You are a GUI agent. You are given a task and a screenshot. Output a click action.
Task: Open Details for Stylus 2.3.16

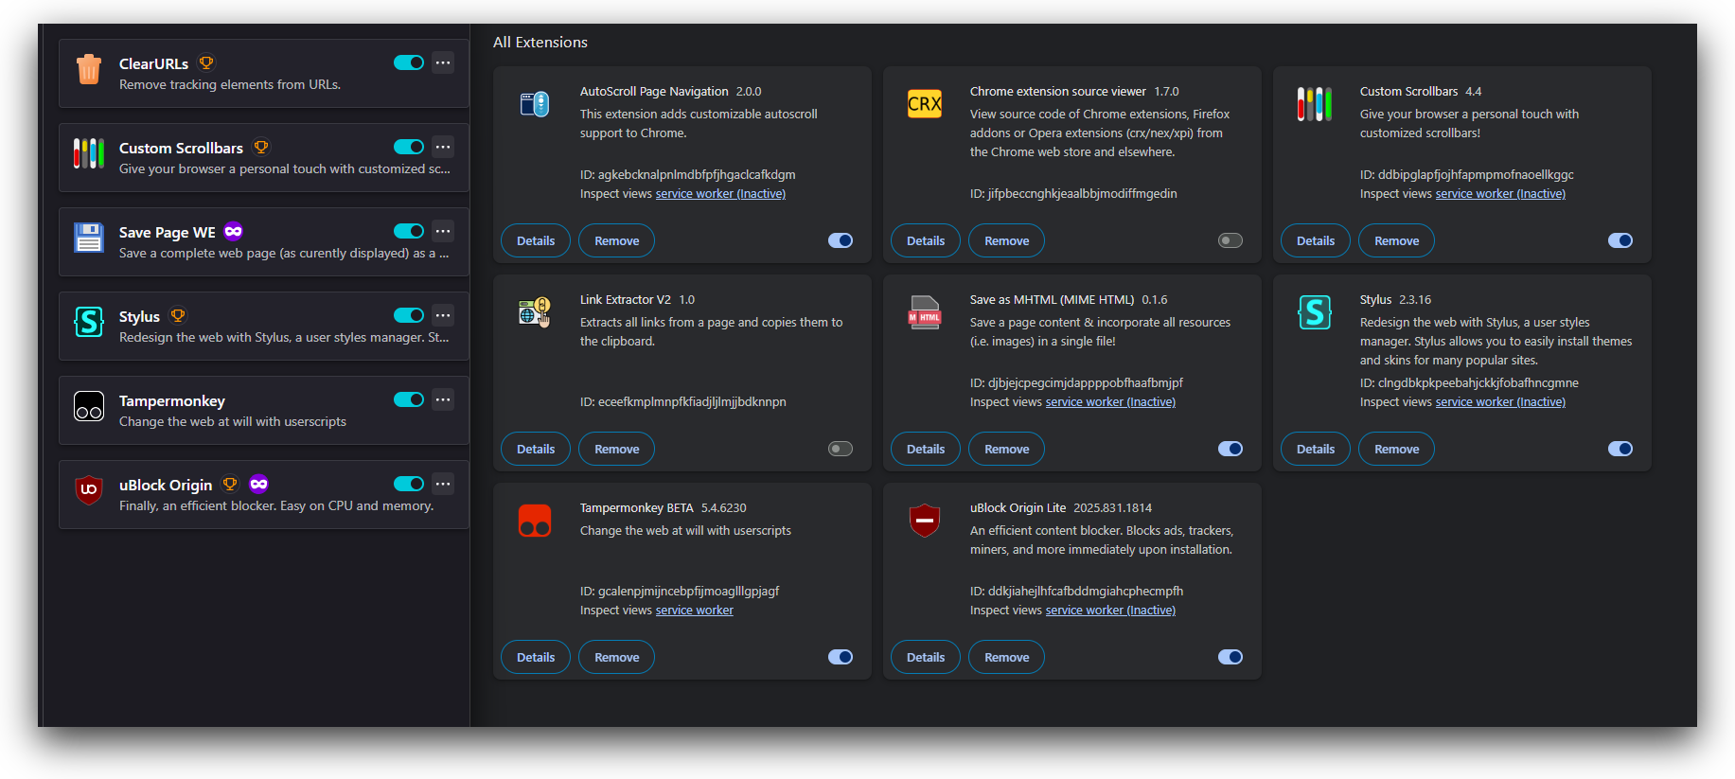(1316, 449)
